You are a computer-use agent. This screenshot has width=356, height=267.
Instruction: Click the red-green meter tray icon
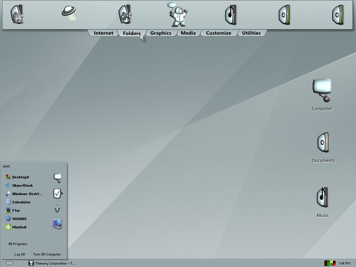point(327,263)
